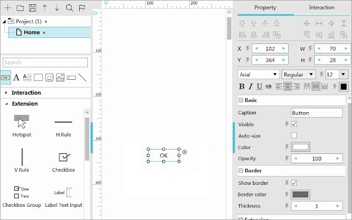Select the Home page in project tree
This screenshot has height=220, width=352.
pyautogui.click(x=50, y=32)
